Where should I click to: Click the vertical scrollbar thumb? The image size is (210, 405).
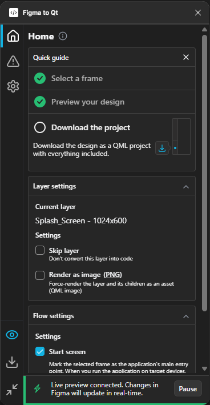(x=205, y=173)
